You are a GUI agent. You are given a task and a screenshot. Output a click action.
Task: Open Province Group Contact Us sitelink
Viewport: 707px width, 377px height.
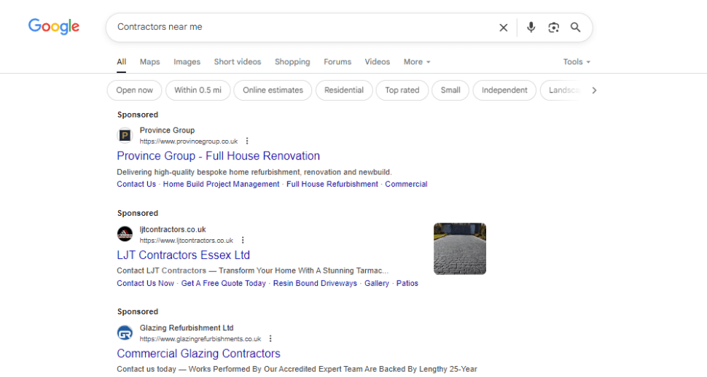tap(136, 184)
